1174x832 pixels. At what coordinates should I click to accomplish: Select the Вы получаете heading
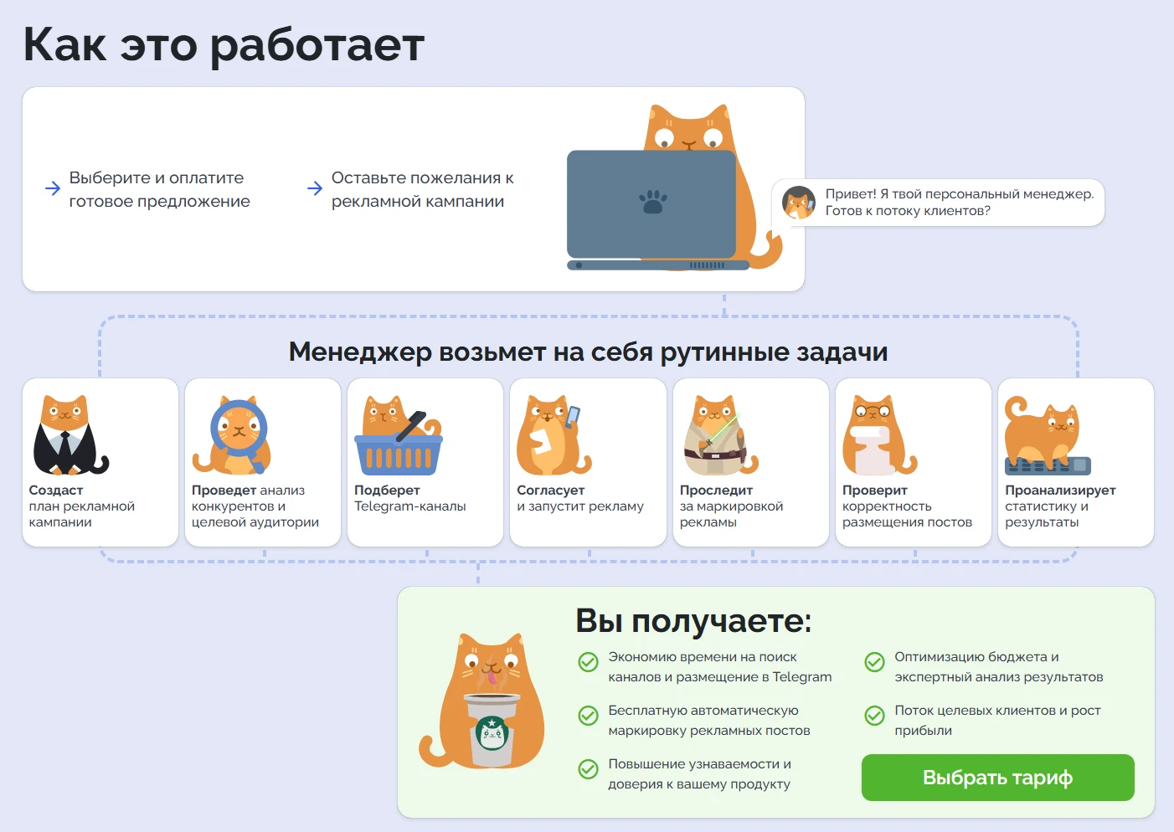pyautogui.click(x=693, y=621)
